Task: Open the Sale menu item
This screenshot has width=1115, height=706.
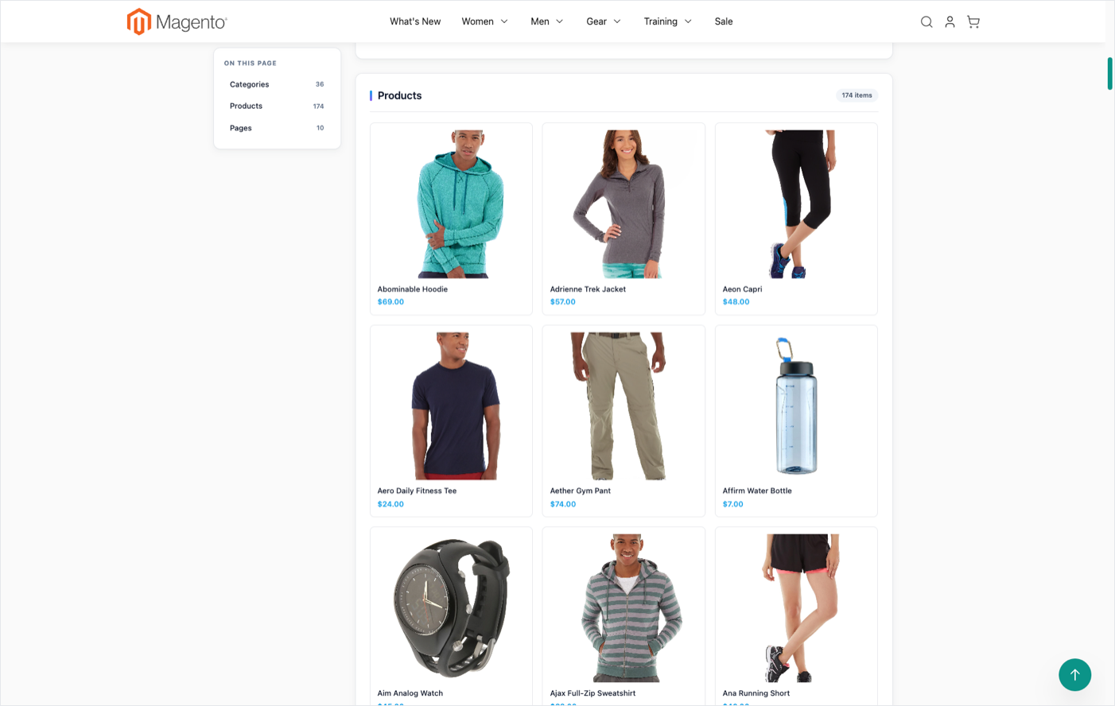Action: (x=723, y=21)
